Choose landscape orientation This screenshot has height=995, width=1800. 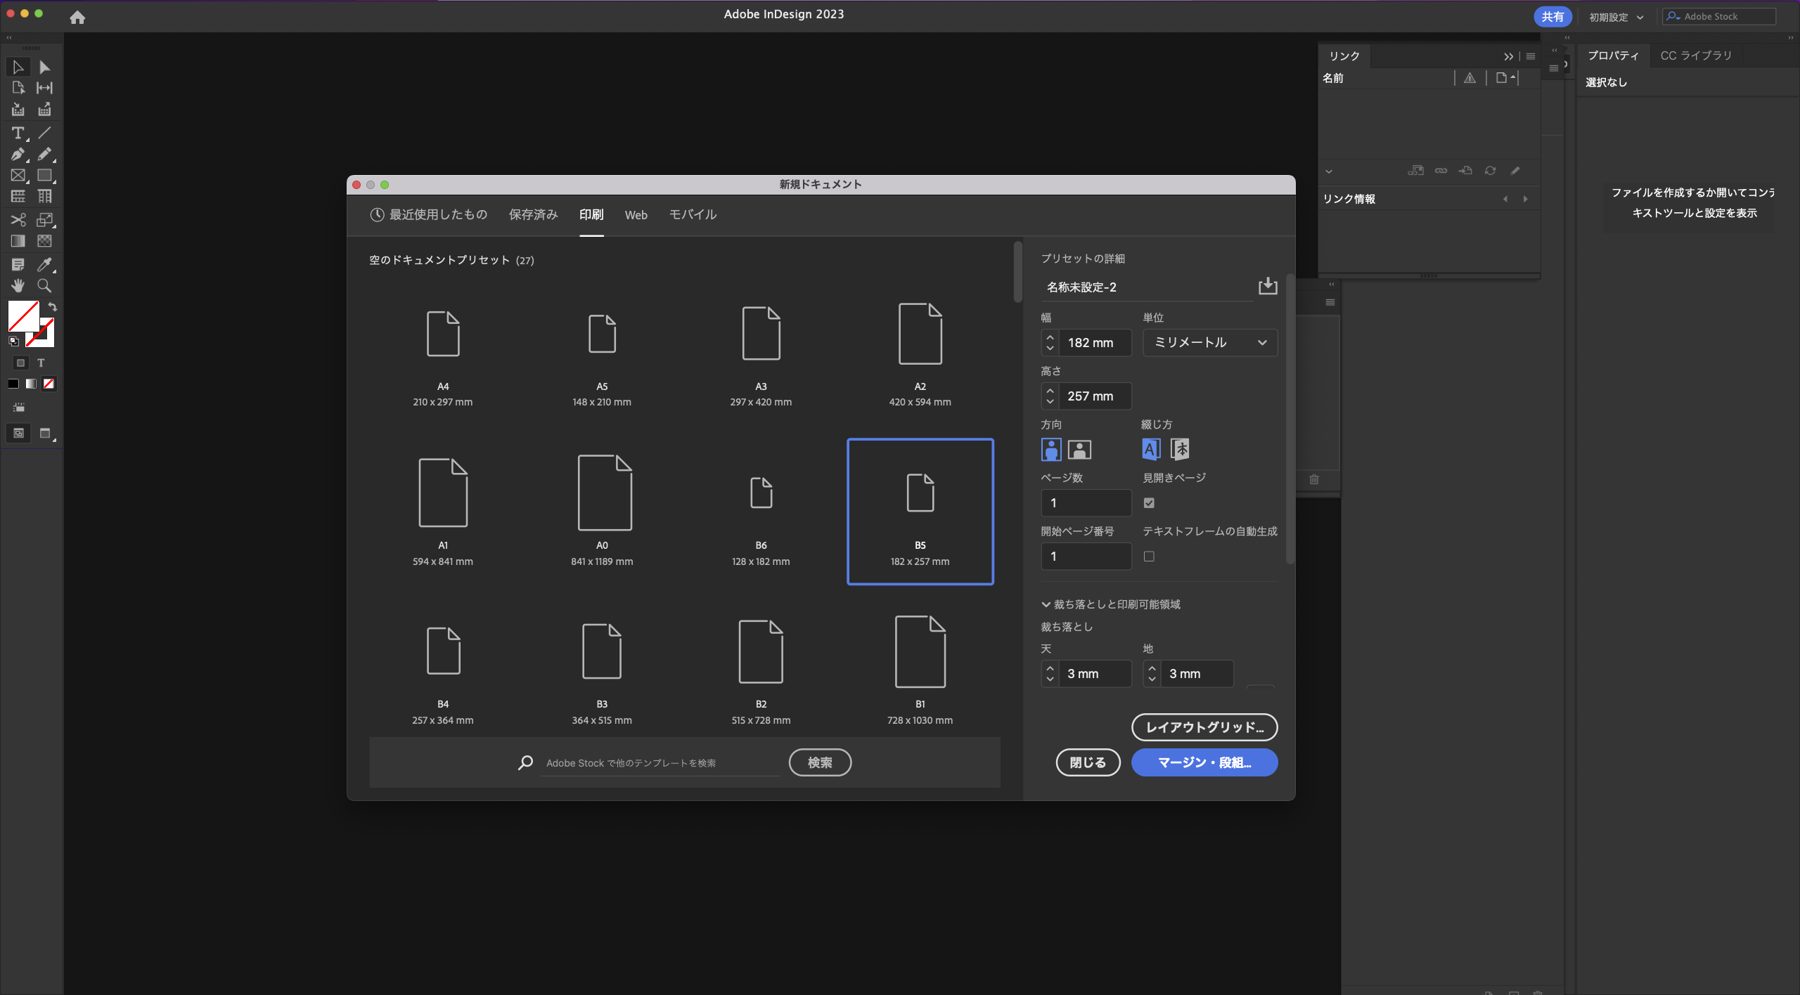tap(1080, 449)
